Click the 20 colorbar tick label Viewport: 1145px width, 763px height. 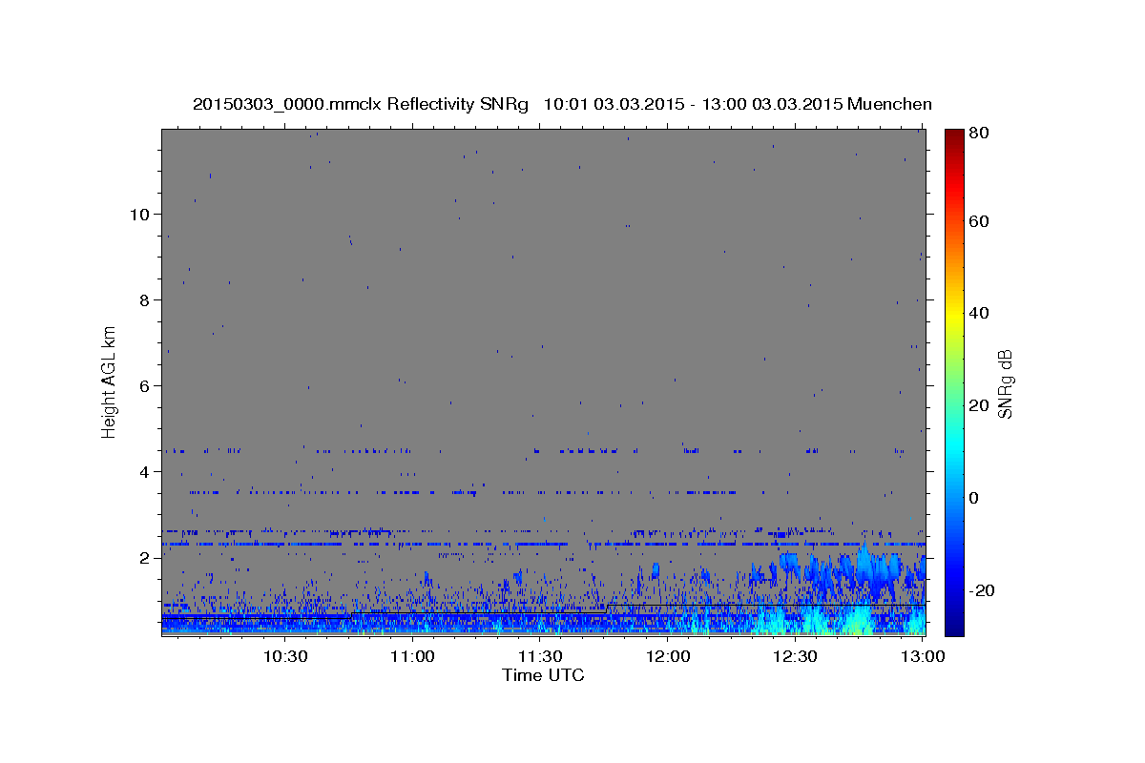tap(978, 405)
